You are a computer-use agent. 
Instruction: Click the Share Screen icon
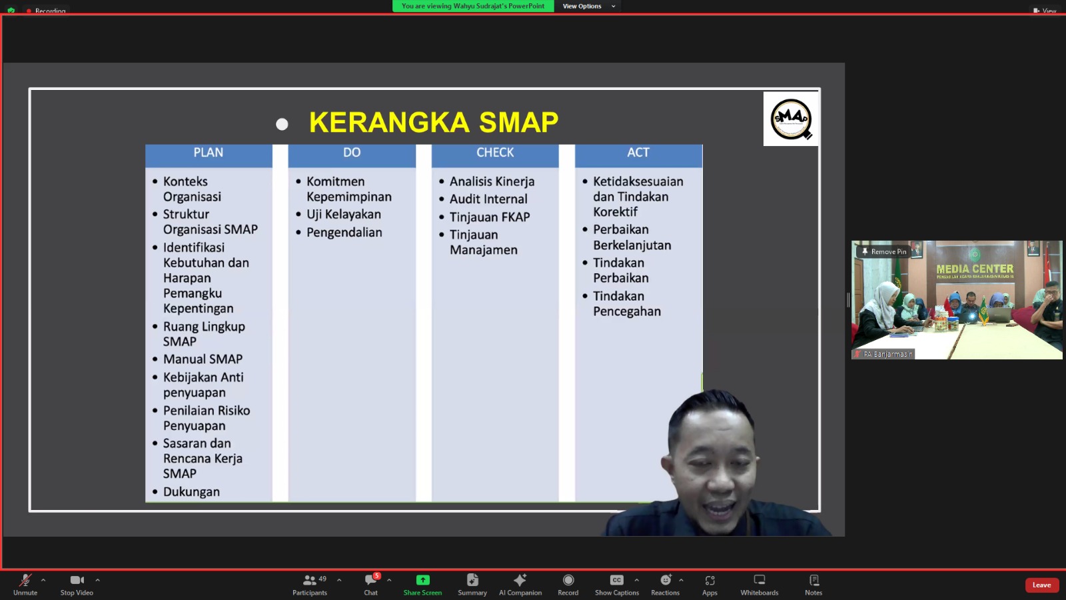point(422,581)
